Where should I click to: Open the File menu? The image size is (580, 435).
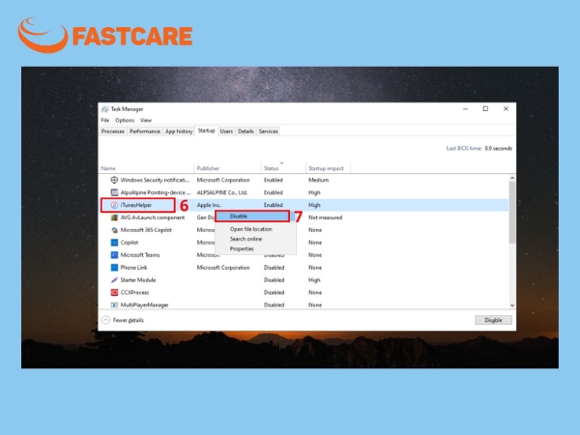(105, 120)
